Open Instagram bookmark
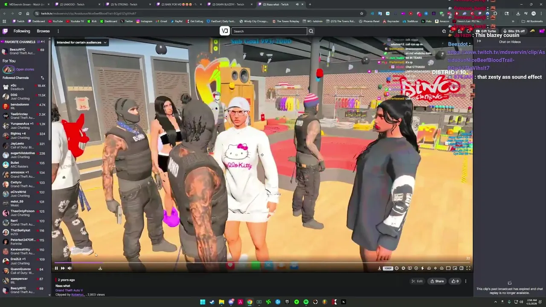The width and height of the screenshot is (546, 307). click(x=144, y=21)
